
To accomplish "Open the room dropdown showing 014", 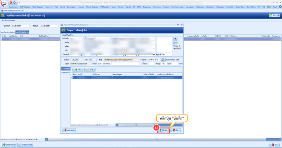I will click(159, 60).
